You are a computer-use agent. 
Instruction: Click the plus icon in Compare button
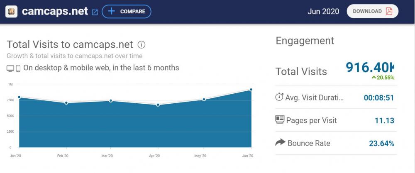tap(111, 11)
